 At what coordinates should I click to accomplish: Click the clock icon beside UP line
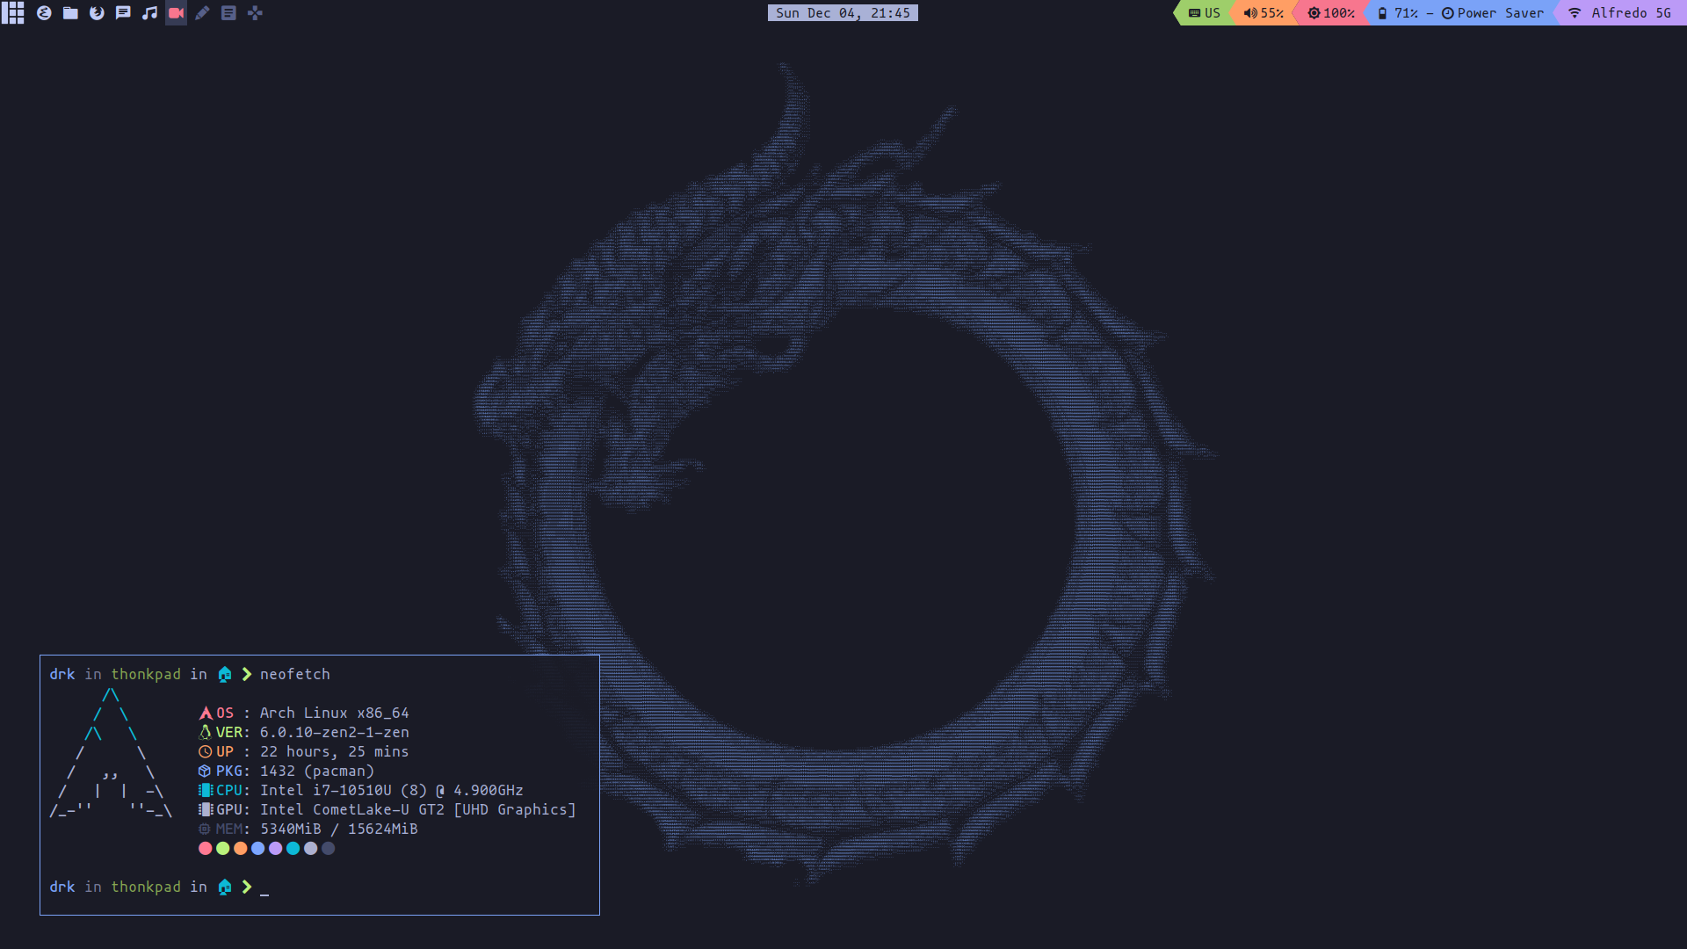coord(206,751)
